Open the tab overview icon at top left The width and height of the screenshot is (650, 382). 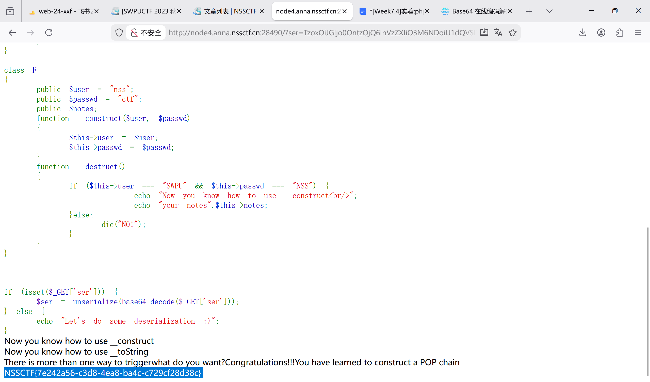point(10,11)
